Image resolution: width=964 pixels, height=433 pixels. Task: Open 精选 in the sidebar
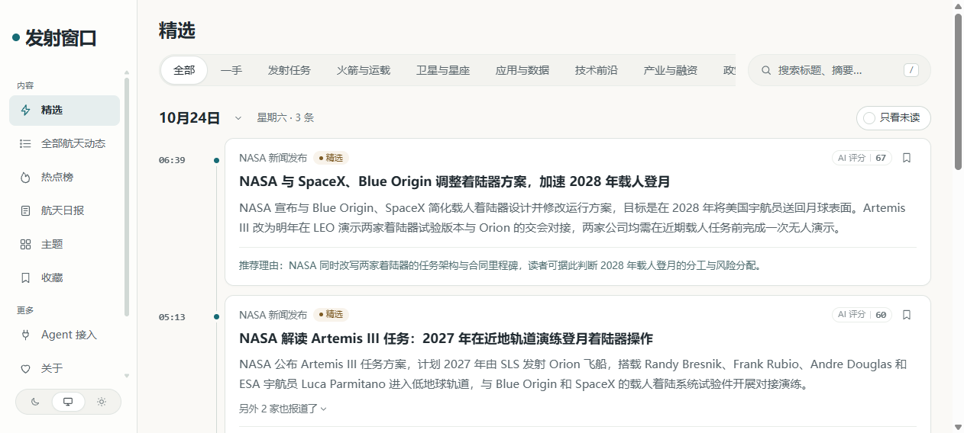pos(64,110)
